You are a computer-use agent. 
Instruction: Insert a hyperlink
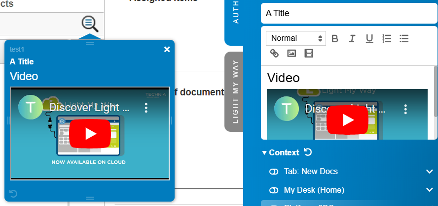(x=274, y=53)
